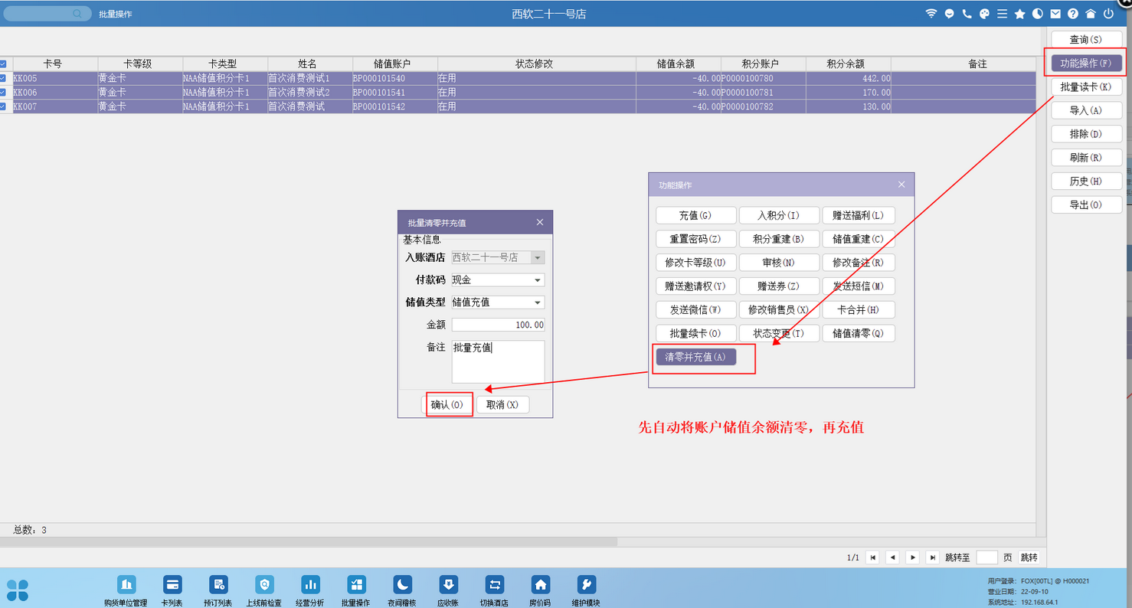Image resolution: width=1132 pixels, height=608 pixels.
Task: Open the 维护模块 wrench icon
Action: [x=586, y=585]
